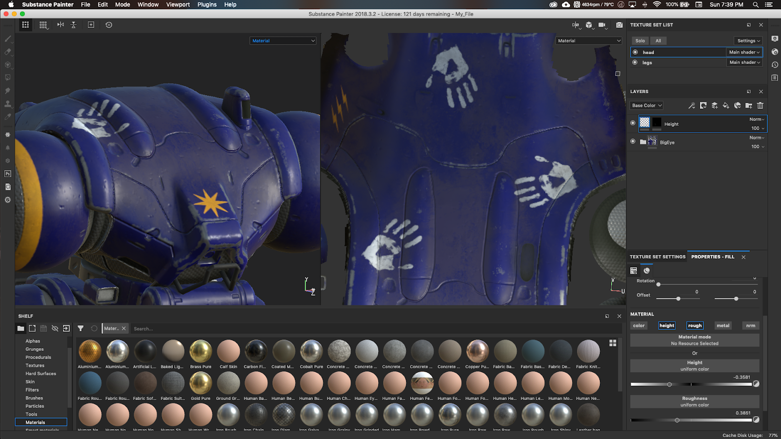The image size is (781, 439).
Task: Import resources into the shelf
Action: (x=66, y=328)
